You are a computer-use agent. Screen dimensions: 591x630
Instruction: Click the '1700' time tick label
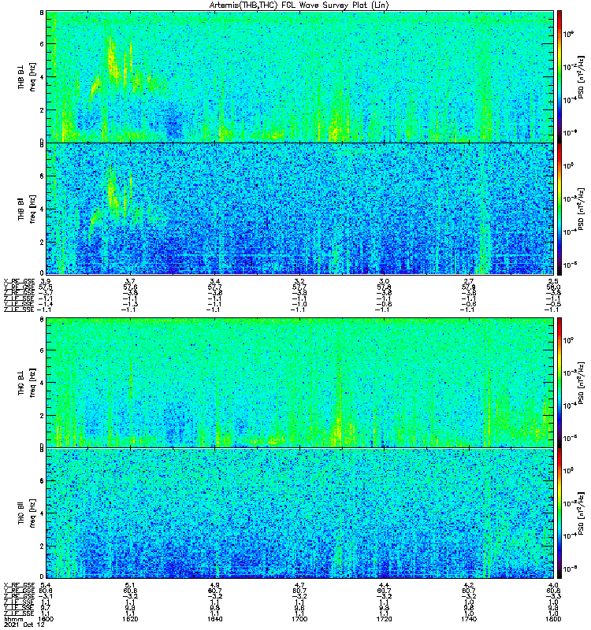(299, 619)
